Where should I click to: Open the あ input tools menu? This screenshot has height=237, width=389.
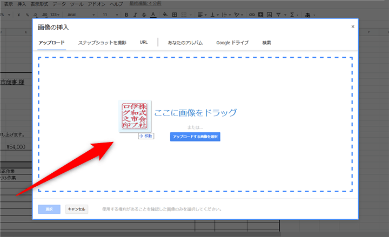coord(310,15)
